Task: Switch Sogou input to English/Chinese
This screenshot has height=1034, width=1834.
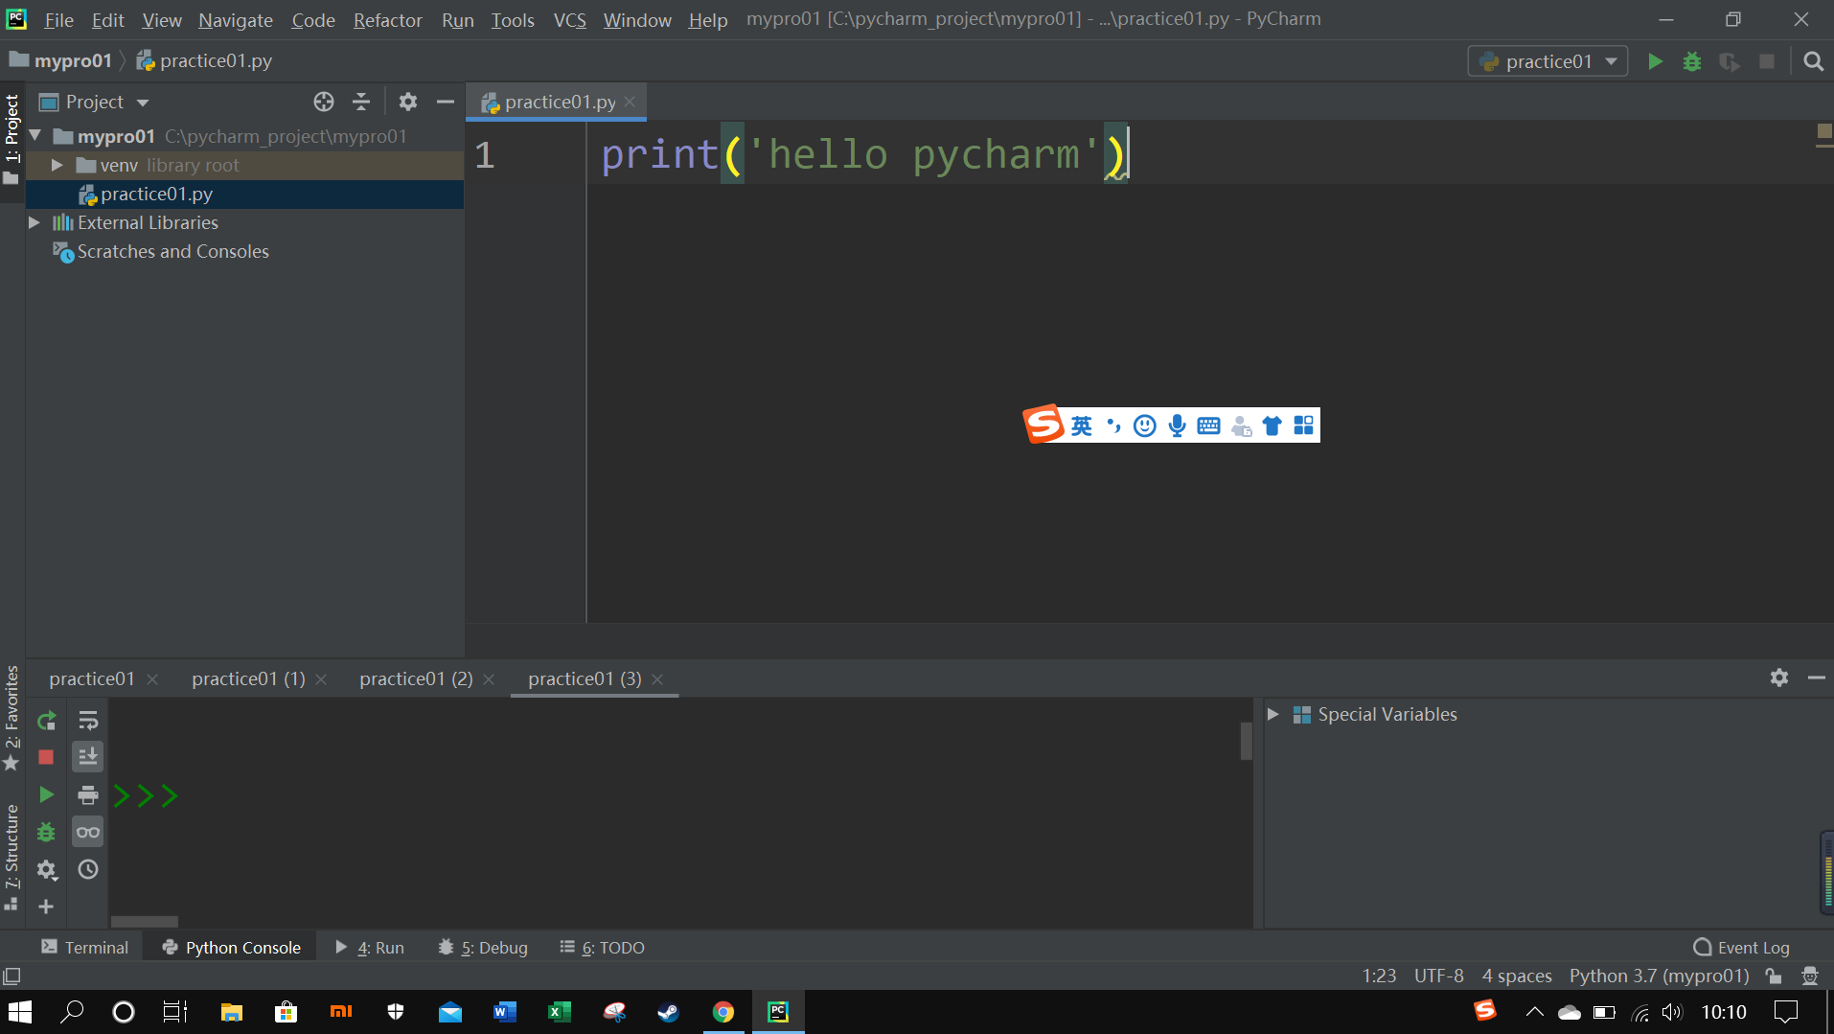Action: [x=1082, y=425]
